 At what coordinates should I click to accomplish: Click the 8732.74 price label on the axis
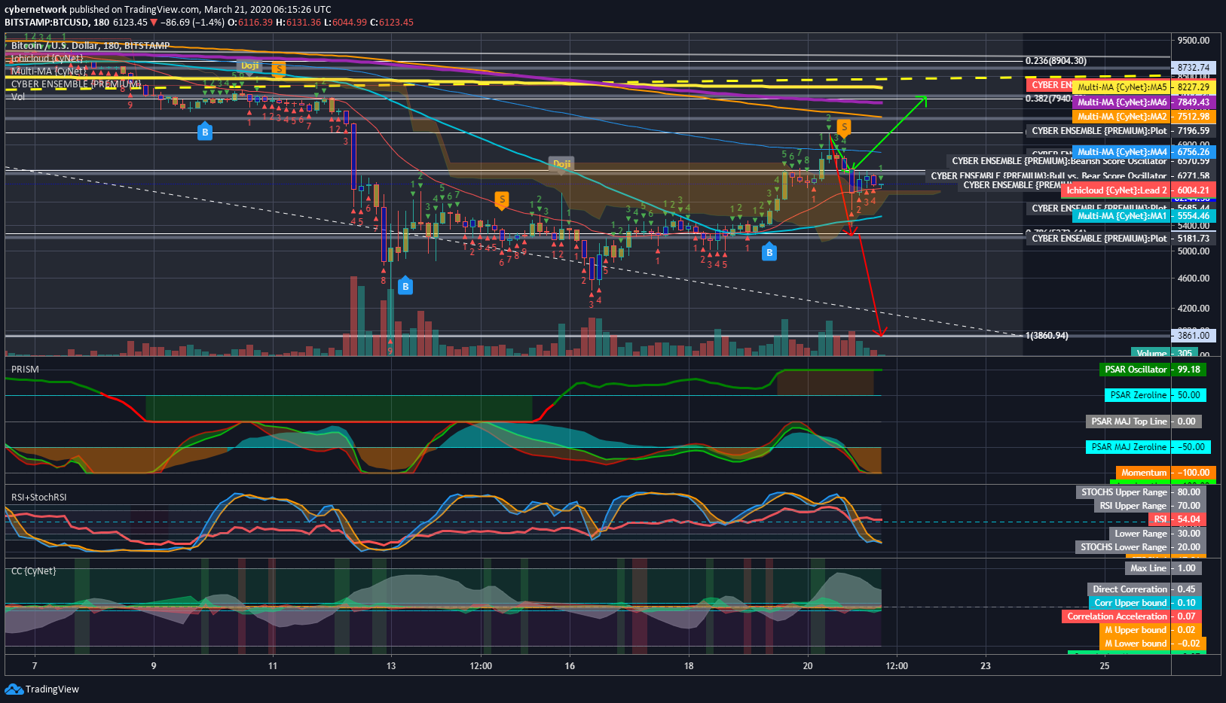[1193, 68]
